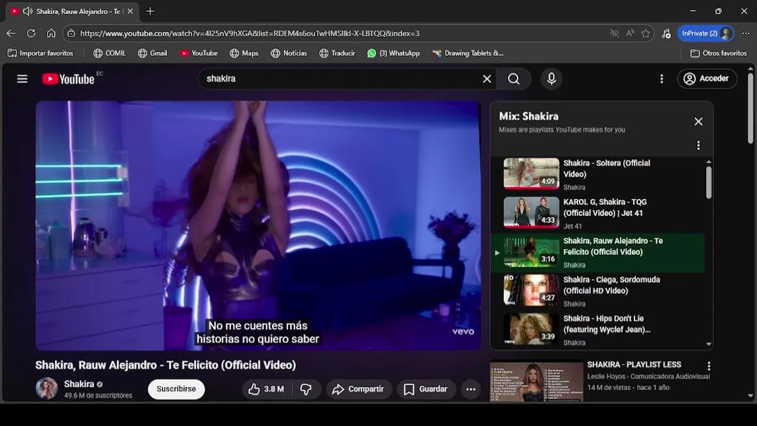Open the Gmail bookmark
This screenshot has height=426, width=757.
[153, 53]
